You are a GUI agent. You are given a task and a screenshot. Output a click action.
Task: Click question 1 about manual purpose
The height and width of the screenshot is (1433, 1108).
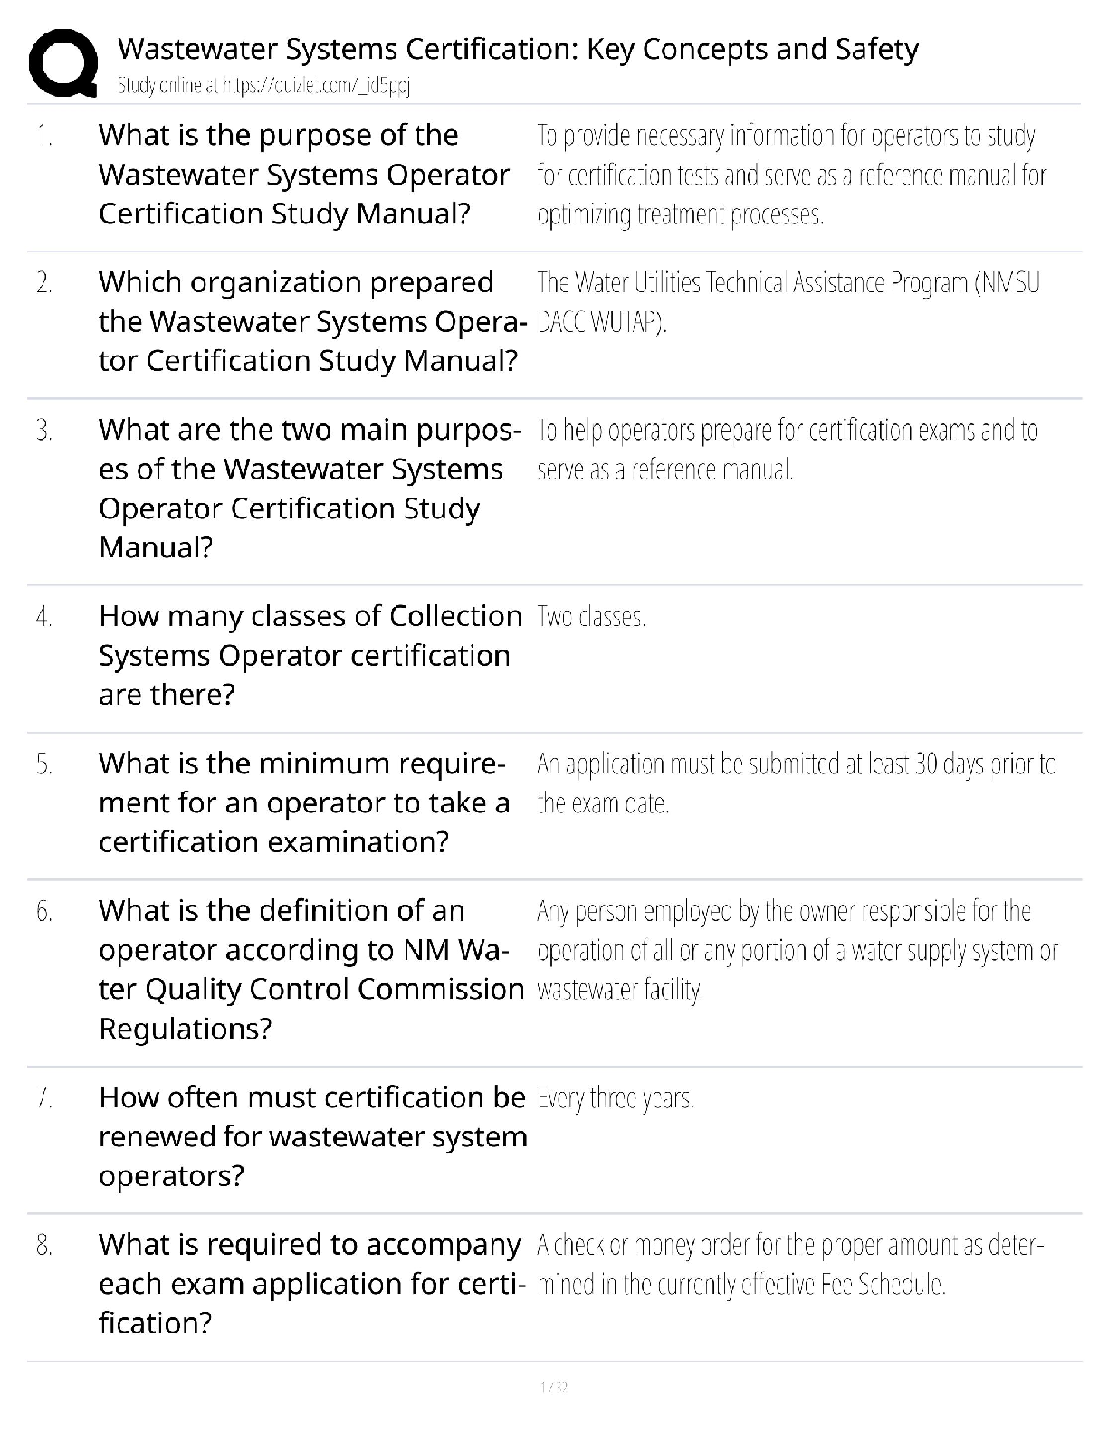pos(304,175)
